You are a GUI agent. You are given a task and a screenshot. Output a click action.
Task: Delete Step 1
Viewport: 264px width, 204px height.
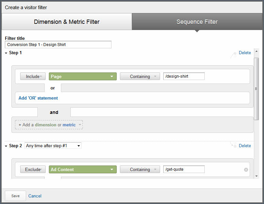245,53
